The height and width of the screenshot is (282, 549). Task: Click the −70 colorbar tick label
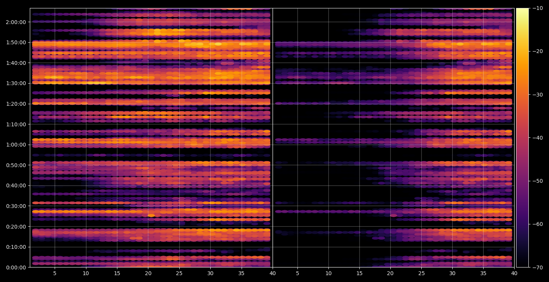[x=537, y=267]
